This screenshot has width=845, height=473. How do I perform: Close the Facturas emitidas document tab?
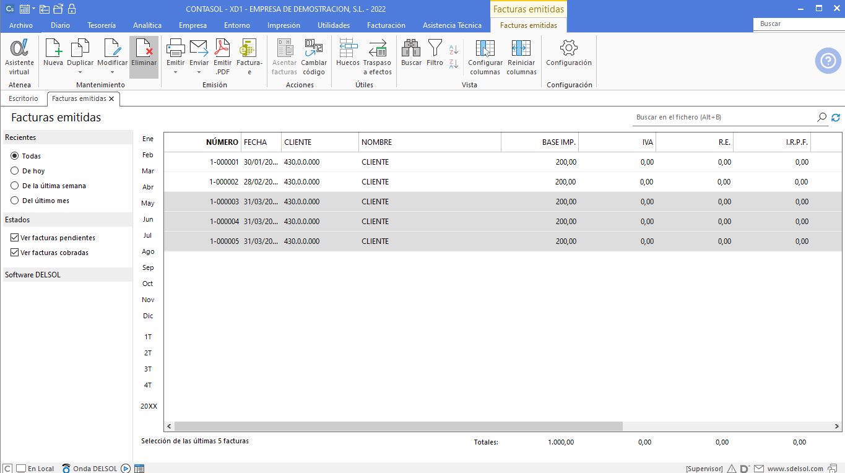click(111, 98)
